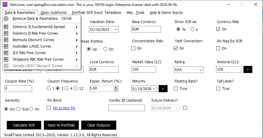Click the Solvency II Fundamental Spread list icon
Image resolution: width=263 pixels, height=138 pixels.
pos(6,27)
